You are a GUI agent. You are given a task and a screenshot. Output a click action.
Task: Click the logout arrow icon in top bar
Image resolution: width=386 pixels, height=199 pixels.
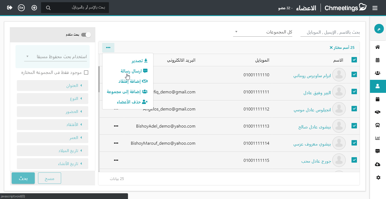[10, 8]
